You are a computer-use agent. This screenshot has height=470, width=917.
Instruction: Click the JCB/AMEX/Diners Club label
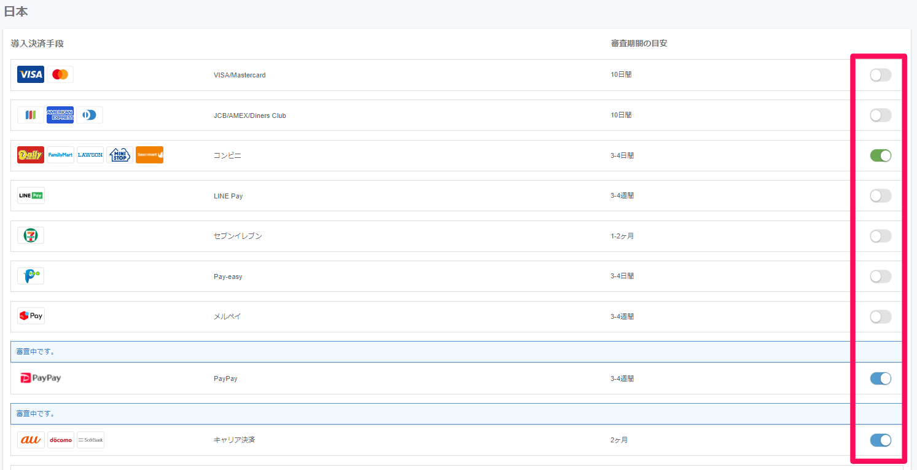(249, 116)
